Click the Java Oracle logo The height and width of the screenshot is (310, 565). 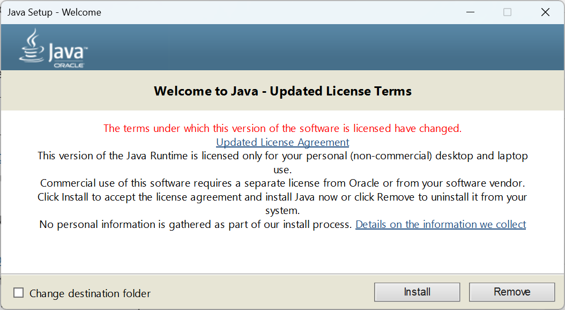(53, 48)
